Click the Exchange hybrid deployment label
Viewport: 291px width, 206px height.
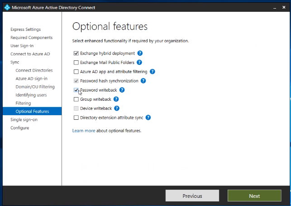107,54
